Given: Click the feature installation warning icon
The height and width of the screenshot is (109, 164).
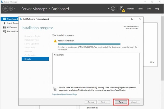Looking at the screenshot, I should (x=55, y=41).
